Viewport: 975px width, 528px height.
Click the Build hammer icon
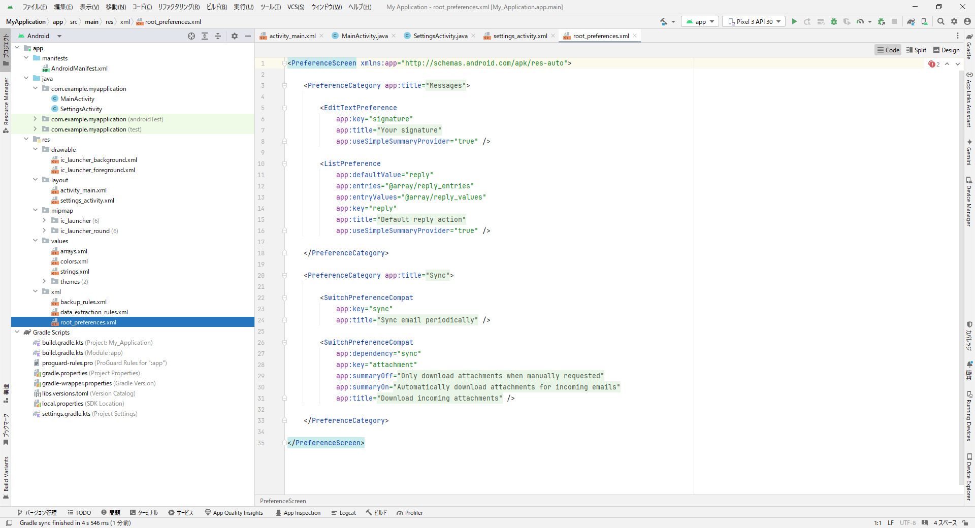pyautogui.click(x=664, y=21)
